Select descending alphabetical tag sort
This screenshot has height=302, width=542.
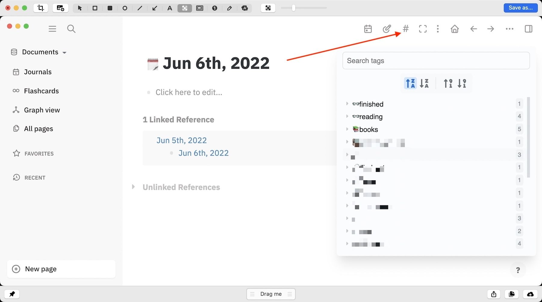point(424,83)
